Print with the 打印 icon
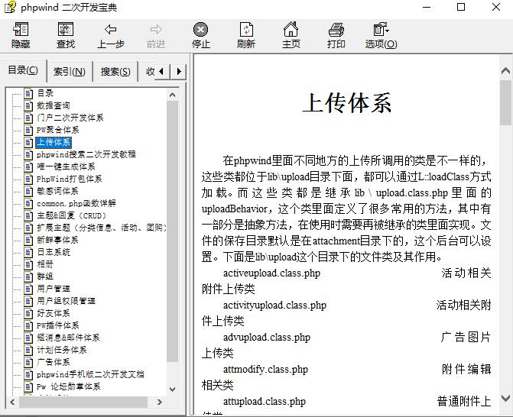The height and width of the screenshot is (417, 513). pyautogui.click(x=336, y=35)
